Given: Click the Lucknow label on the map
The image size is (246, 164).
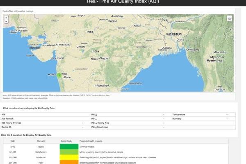Looking at the screenshot, I should (117, 16).
